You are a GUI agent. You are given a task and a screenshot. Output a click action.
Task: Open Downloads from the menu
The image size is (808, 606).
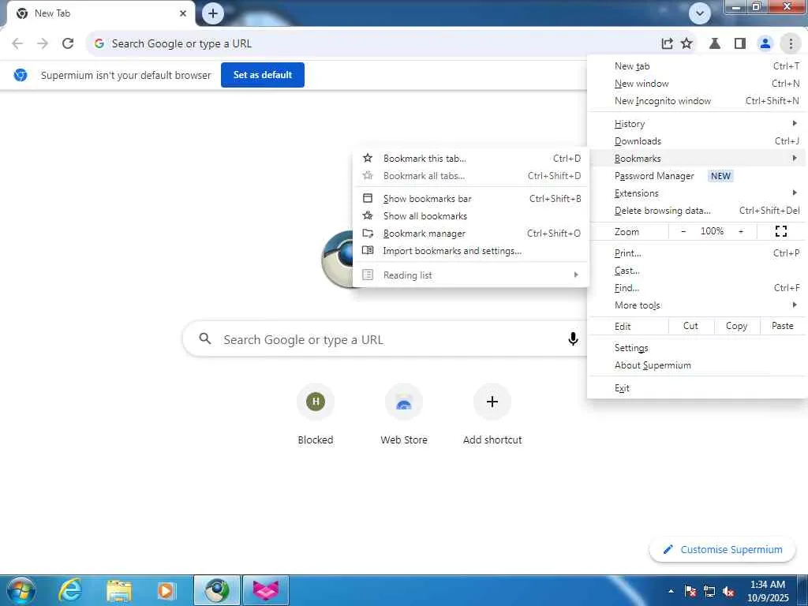[x=698, y=141]
